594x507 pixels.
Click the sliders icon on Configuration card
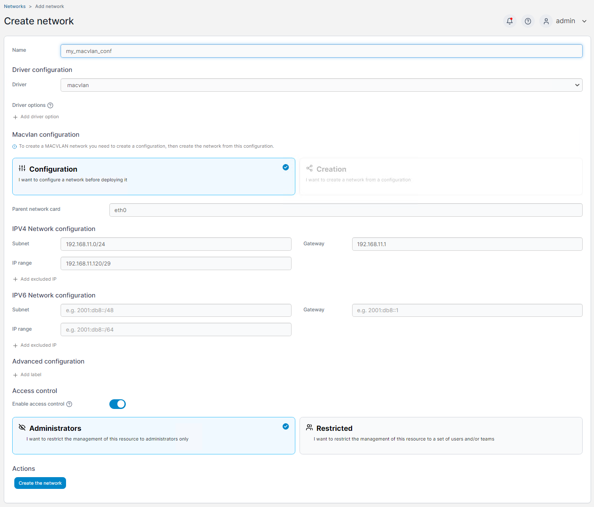coord(22,168)
